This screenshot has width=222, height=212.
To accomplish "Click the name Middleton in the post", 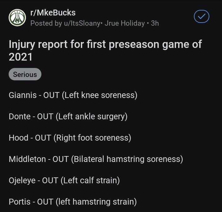I will pyautogui.click(x=27, y=159).
